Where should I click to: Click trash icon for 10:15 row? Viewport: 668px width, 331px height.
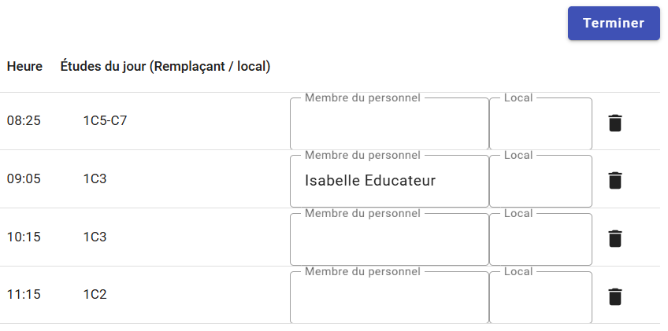(x=615, y=238)
